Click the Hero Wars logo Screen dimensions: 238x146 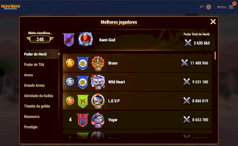click(x=10, y=7)
